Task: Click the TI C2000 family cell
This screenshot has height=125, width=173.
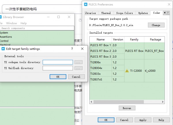Action: [x=134, y=71]
